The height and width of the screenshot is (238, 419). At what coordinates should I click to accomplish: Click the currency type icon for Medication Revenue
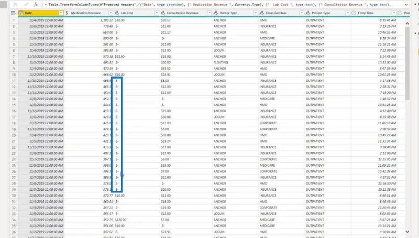67,13
